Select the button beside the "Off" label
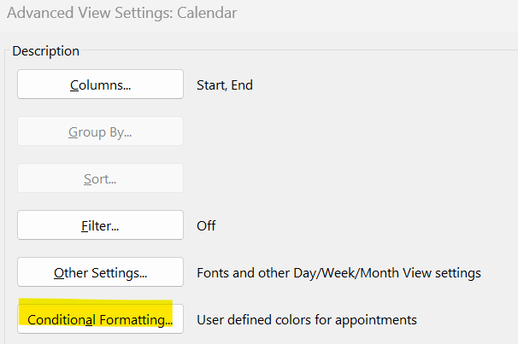 click(x=100, y=225)
